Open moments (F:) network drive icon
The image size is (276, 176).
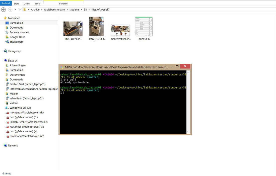pos(7,113)
